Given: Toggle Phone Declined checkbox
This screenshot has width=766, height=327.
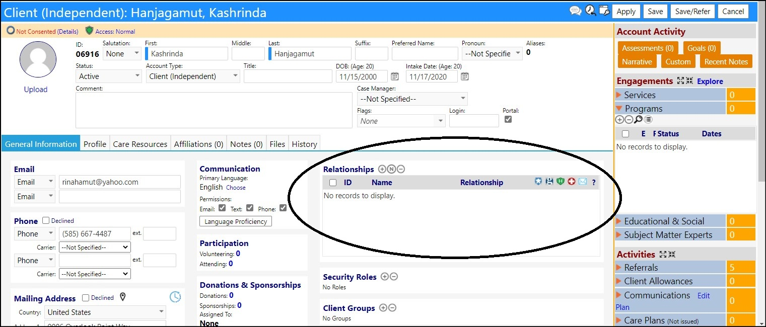Looking at the screenshot, I should click(46, 220).
